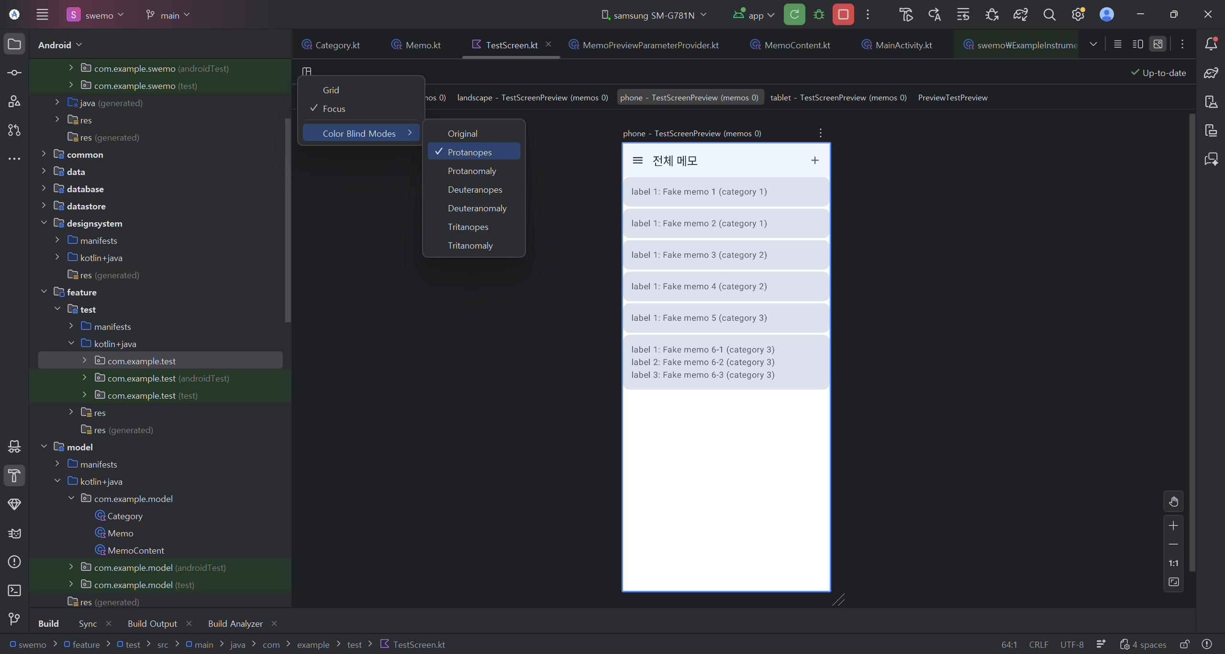1225x654 pixels.
Task: Choose the Original color mode
Action: 462,133
